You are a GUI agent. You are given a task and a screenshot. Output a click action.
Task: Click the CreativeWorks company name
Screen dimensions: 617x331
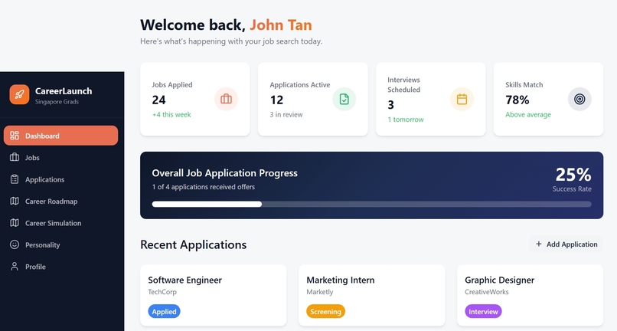[487, 292]
